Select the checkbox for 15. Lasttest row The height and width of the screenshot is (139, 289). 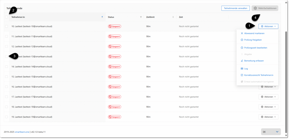pos(6,77)
